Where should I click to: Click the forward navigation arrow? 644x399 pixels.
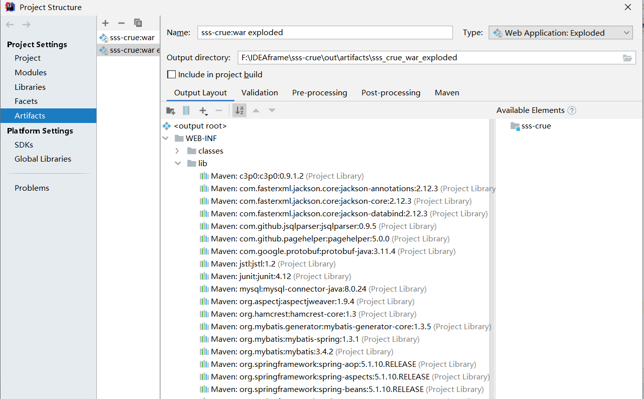(x=27, y=25)
